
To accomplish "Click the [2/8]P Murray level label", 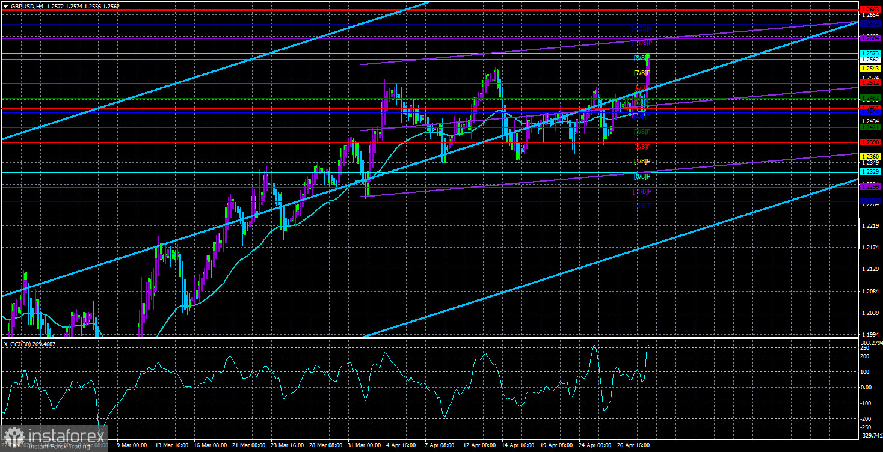I will coord(642,147).
